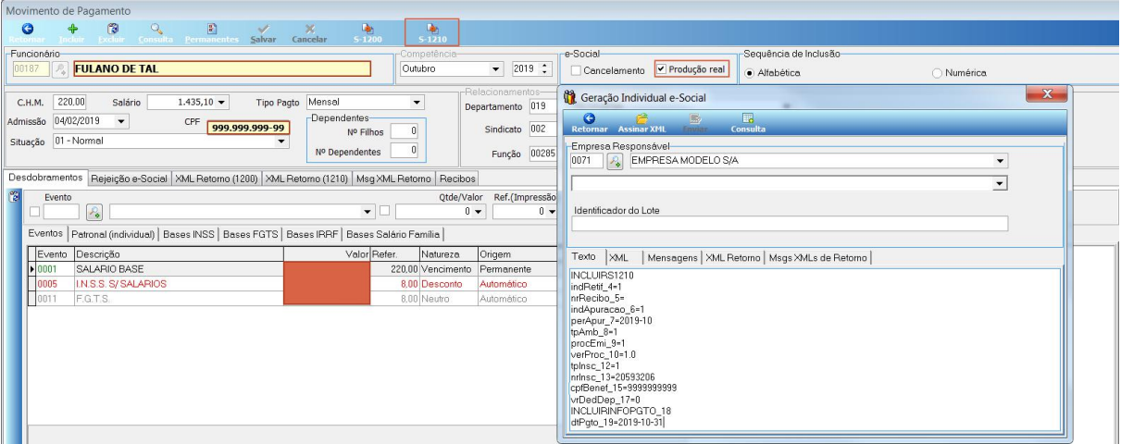Click the Identificador do Lote field
Screen dimensions: 1121x444
[789, 223]
